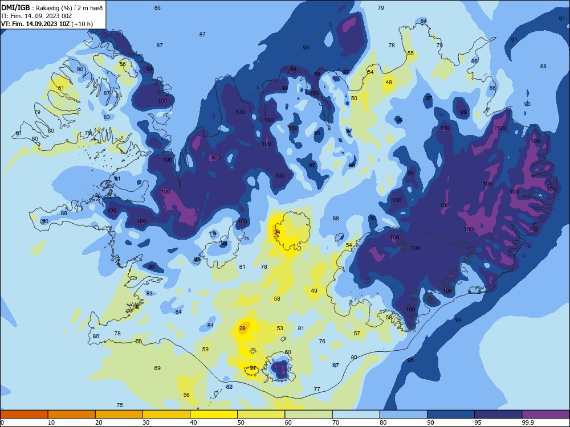Click the dark orange 0–10 legend swatch
The height and width of the screenshot is (427, 570).
point(24,414)
